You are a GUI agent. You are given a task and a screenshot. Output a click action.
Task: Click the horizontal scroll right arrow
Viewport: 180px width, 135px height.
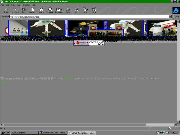click(175, 125)
